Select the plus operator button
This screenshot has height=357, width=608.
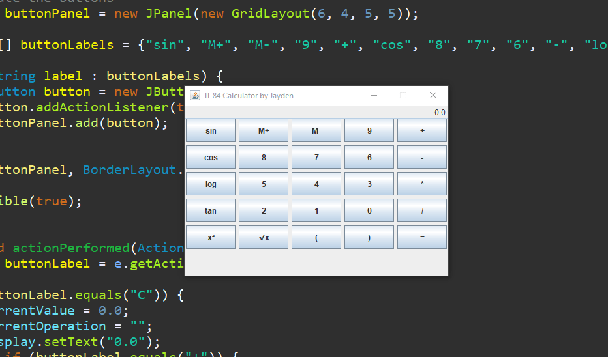(422, 130)
